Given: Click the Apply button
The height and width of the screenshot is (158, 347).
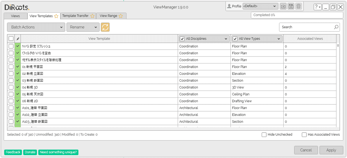Looking at the screenshot, I should [331, 150].
